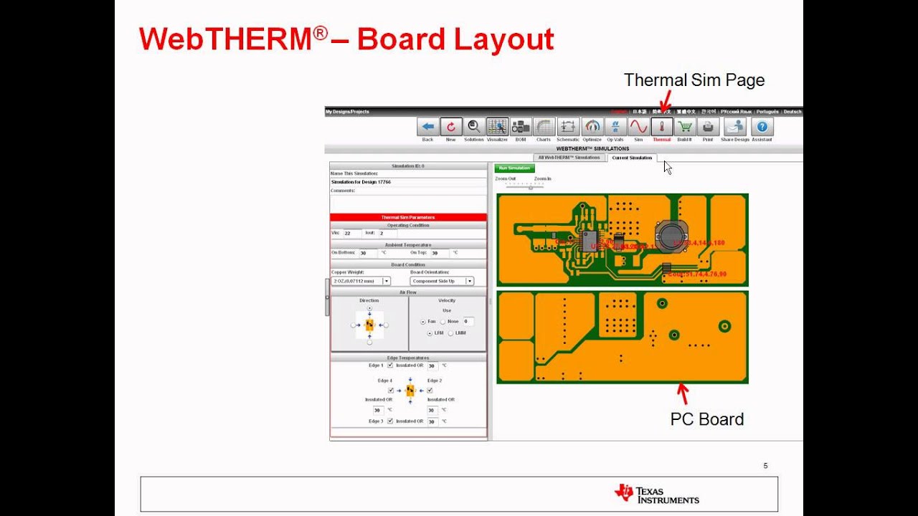Select the None velocity radio button
The width and height of the screenshot is (918, 516).
[x=443, y=322]
